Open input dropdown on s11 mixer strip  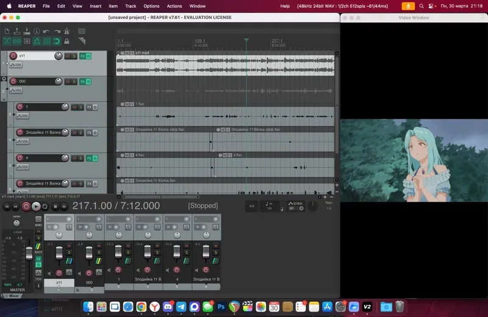click(59, 219)
